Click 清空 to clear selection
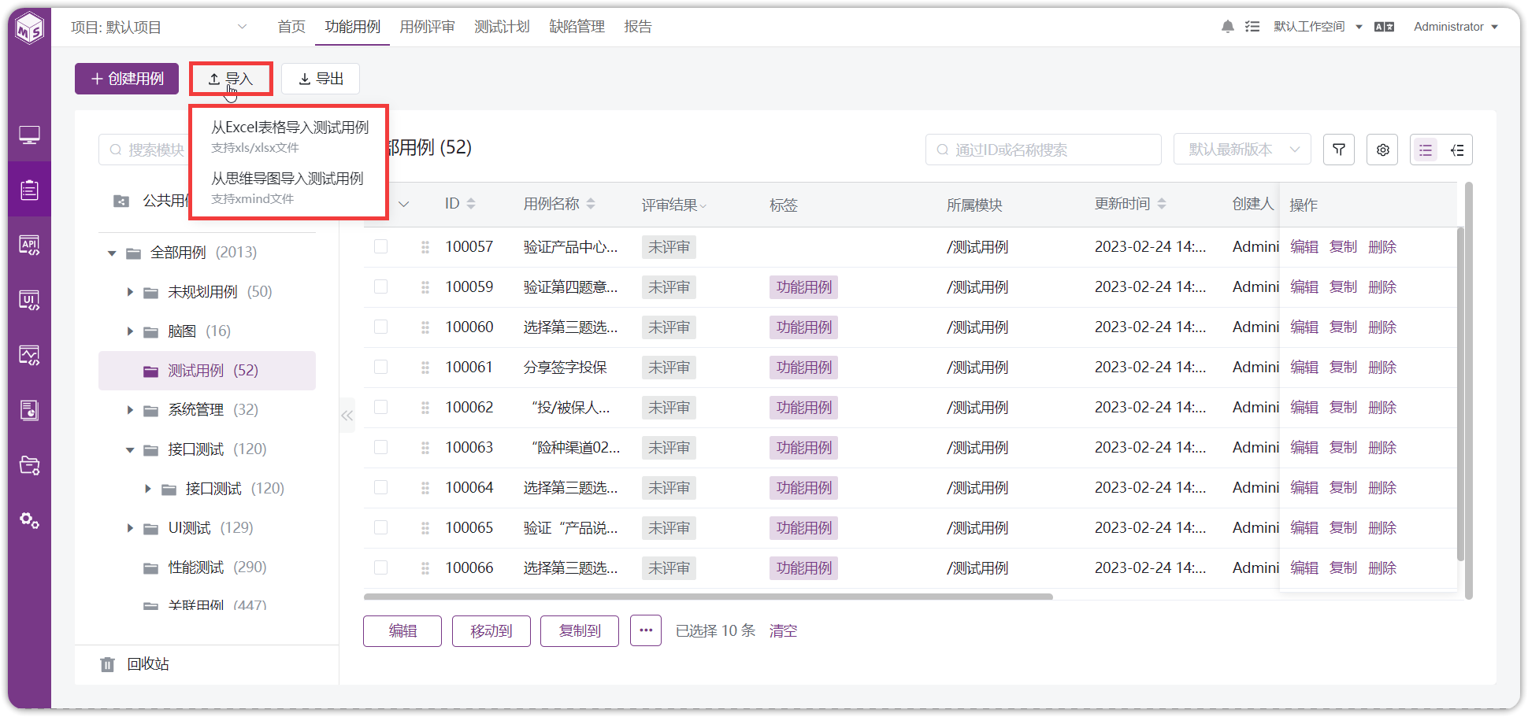This screenshot has height=717, width=1528. [x=784, y=631]
